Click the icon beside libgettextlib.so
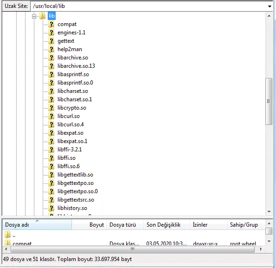This screenshot has height=268, width=276. click(51, 175)
